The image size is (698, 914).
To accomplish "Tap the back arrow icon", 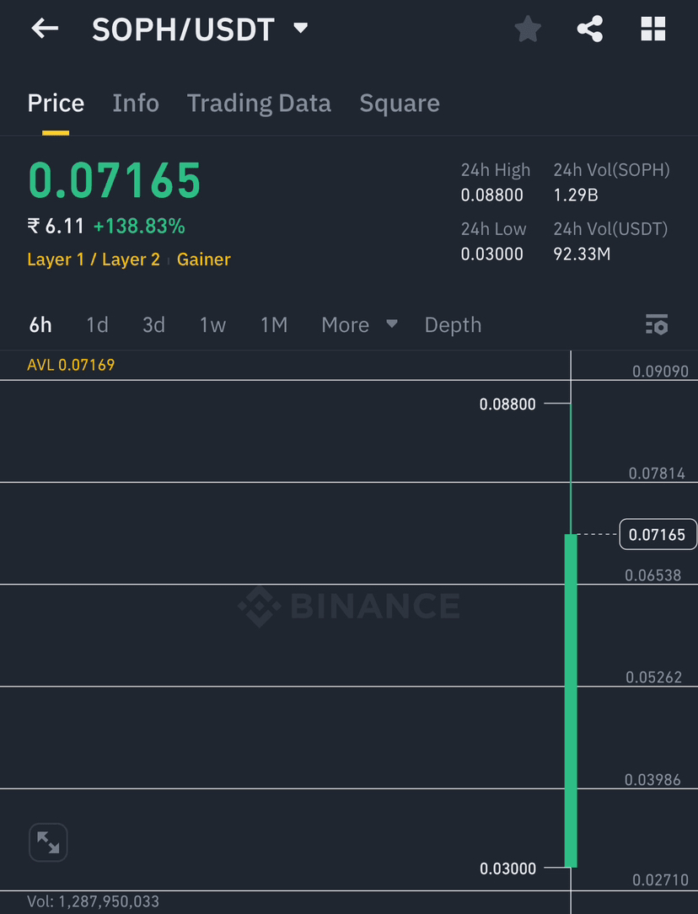I will [45, 29].
